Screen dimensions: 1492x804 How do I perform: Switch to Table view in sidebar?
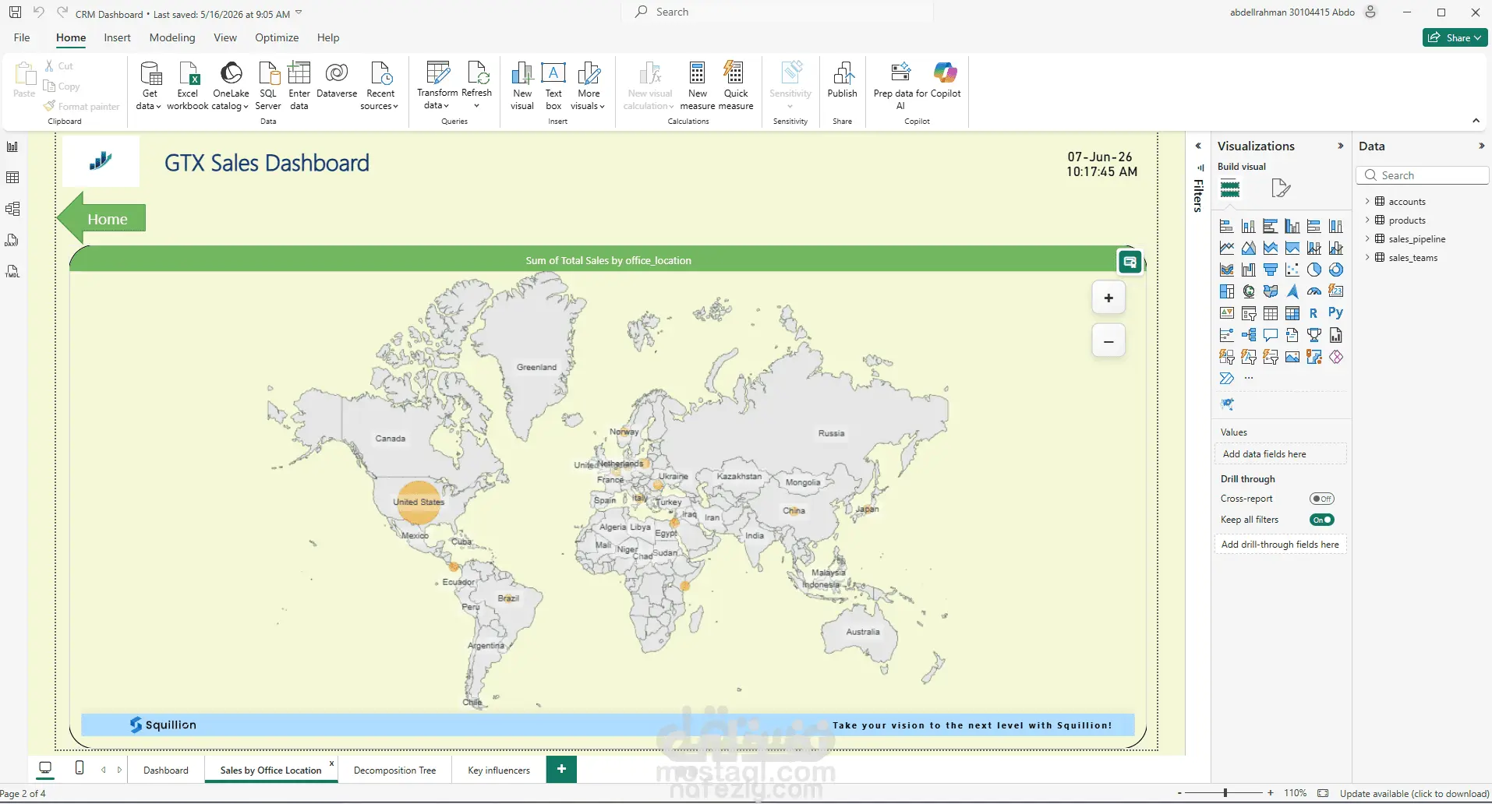click(12, 178)
